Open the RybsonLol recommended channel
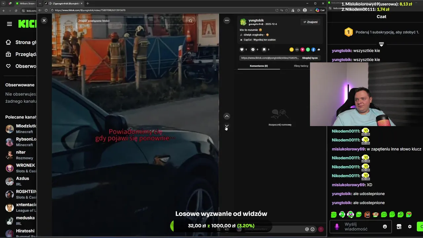423x238 pixels. (21, 142)
